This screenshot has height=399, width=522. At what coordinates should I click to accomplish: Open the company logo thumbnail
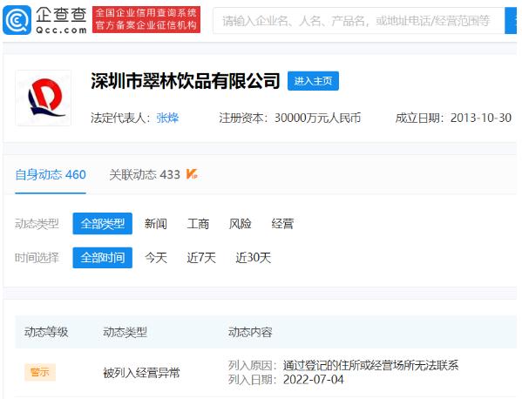tap(44, 98)
